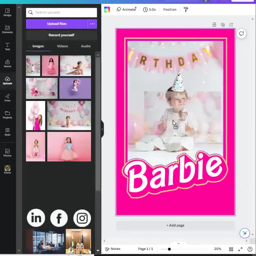This screenshot has height=256, width=256.
Task: Enter fullscreen presentation mode
Action: tap(240, 249)
